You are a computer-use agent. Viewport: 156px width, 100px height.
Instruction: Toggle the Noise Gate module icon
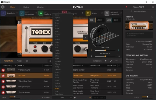pos(3,13)
